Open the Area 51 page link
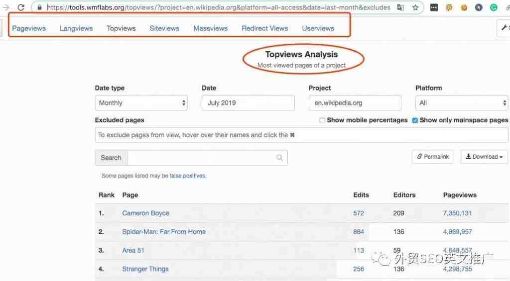This screenshot has width=510, height=281. [x=133, y=250]
